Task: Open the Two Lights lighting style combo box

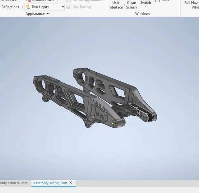Action: pos(44,7)
